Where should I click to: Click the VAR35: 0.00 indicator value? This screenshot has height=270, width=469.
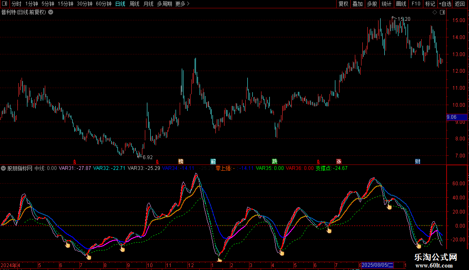270,168
